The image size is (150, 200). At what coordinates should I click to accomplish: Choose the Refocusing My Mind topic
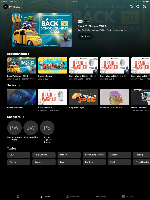point(94,155)
